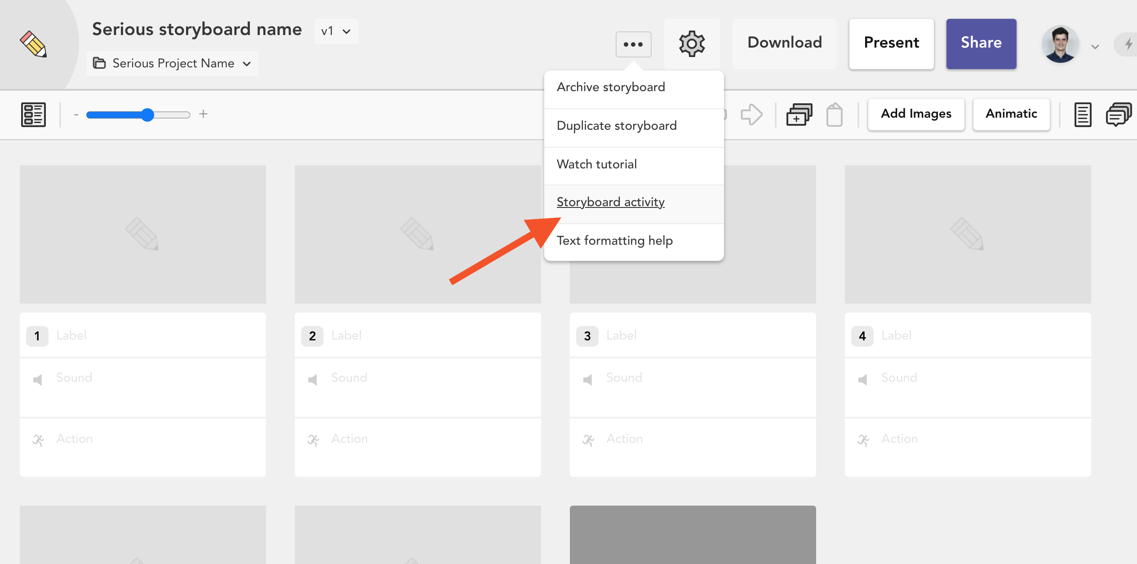Click the lightning bolt icon

tap(1128, 44)
